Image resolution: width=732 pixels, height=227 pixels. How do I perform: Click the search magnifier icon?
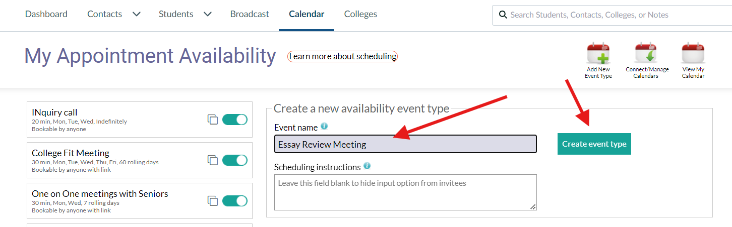(x=503, y=15)
